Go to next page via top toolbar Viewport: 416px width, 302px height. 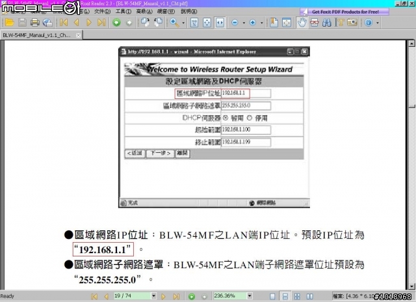tap(89, 23)
